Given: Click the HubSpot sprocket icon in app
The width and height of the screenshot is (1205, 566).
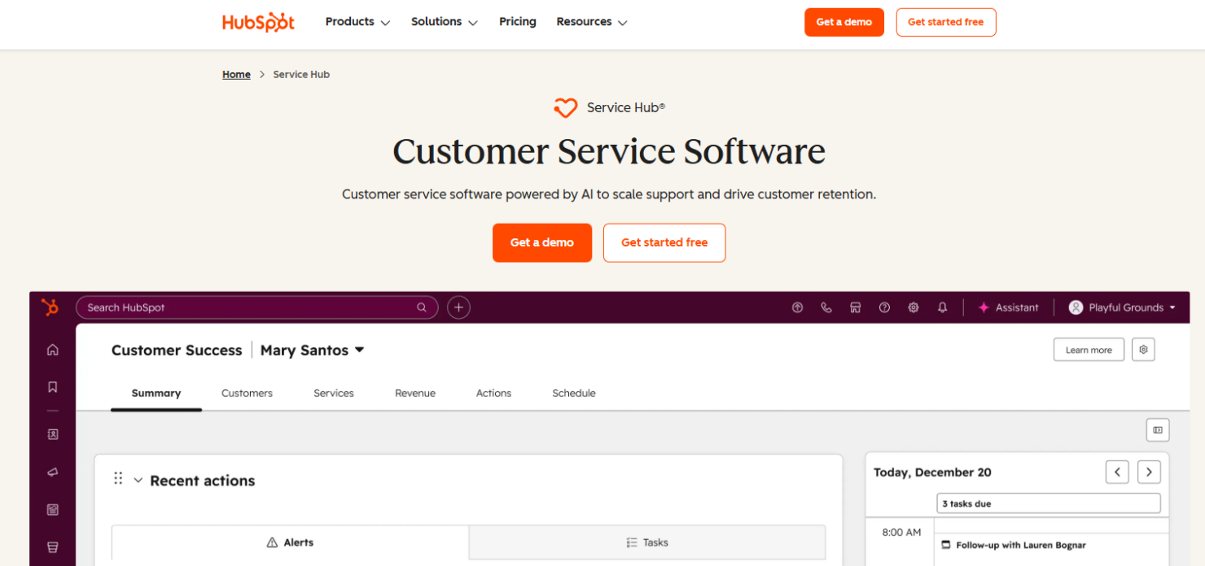Looking at the screenshot, I should point(50,307).
